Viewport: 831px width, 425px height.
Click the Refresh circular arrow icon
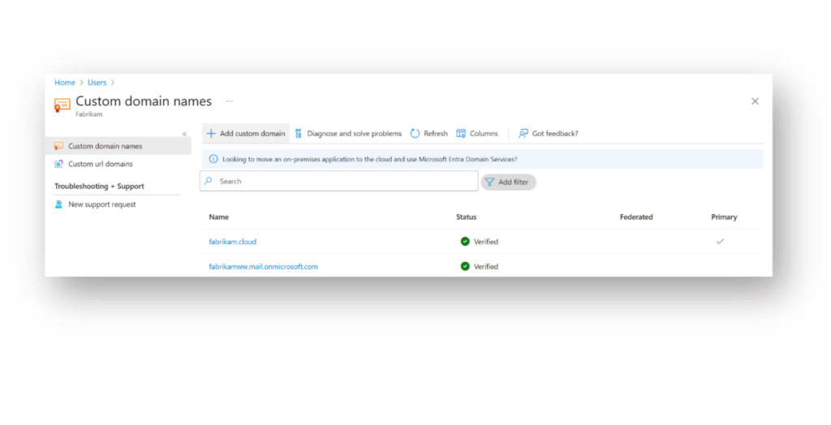[x=415, y=134]
